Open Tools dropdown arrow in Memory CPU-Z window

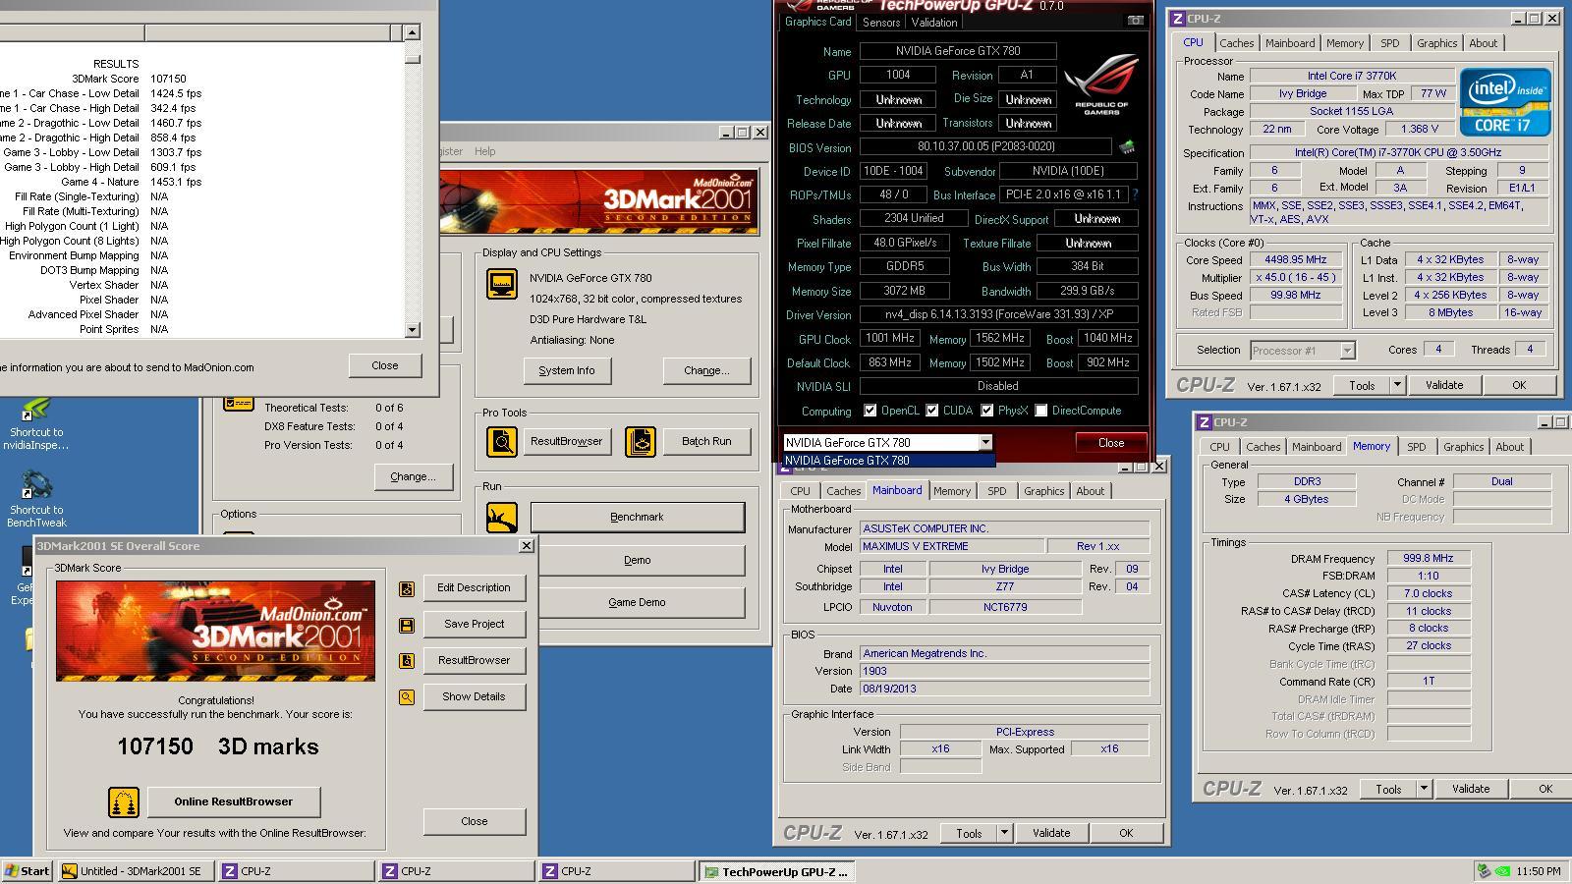pyautogui.click(x=1424, y=789)
